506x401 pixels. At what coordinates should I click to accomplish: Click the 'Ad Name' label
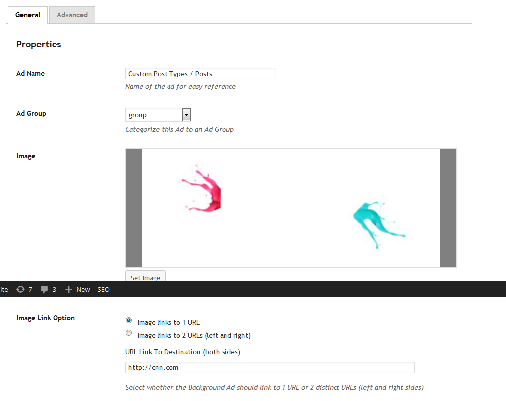tap(30, 73)
